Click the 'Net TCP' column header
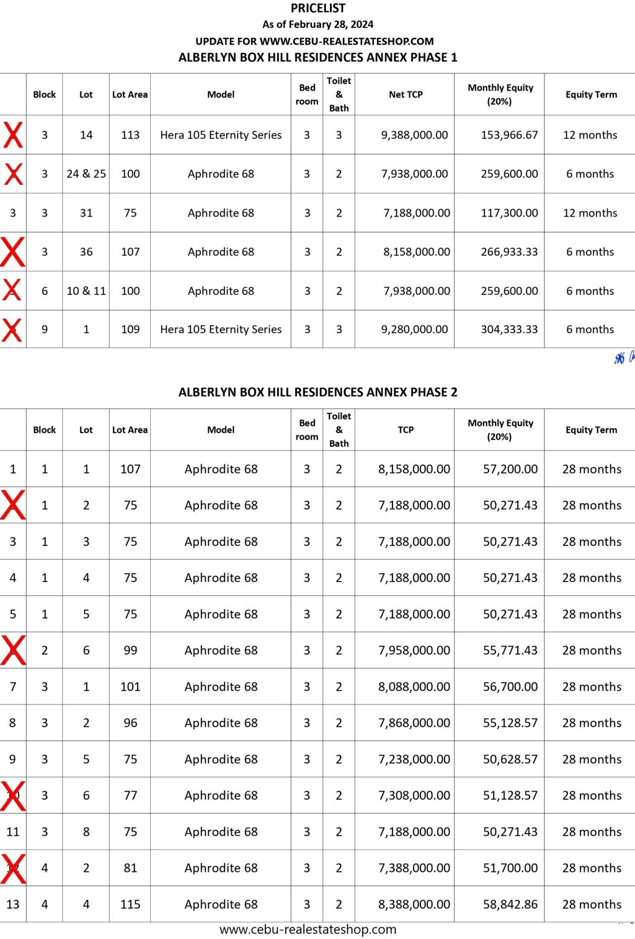This screenshot has width=635, height=939. (406, 94)
